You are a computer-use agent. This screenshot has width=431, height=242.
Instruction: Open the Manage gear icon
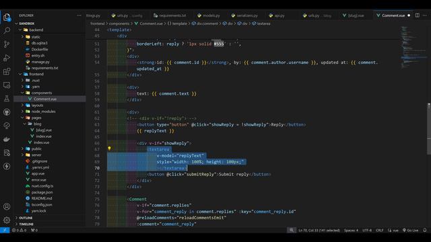pos(7,220)
